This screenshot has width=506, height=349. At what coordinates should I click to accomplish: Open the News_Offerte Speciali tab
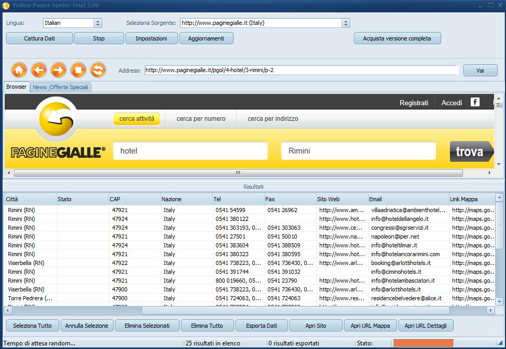tap(60, 87)
